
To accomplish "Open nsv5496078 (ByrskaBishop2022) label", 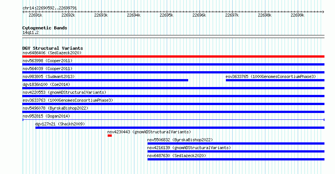I will [55, 108].
